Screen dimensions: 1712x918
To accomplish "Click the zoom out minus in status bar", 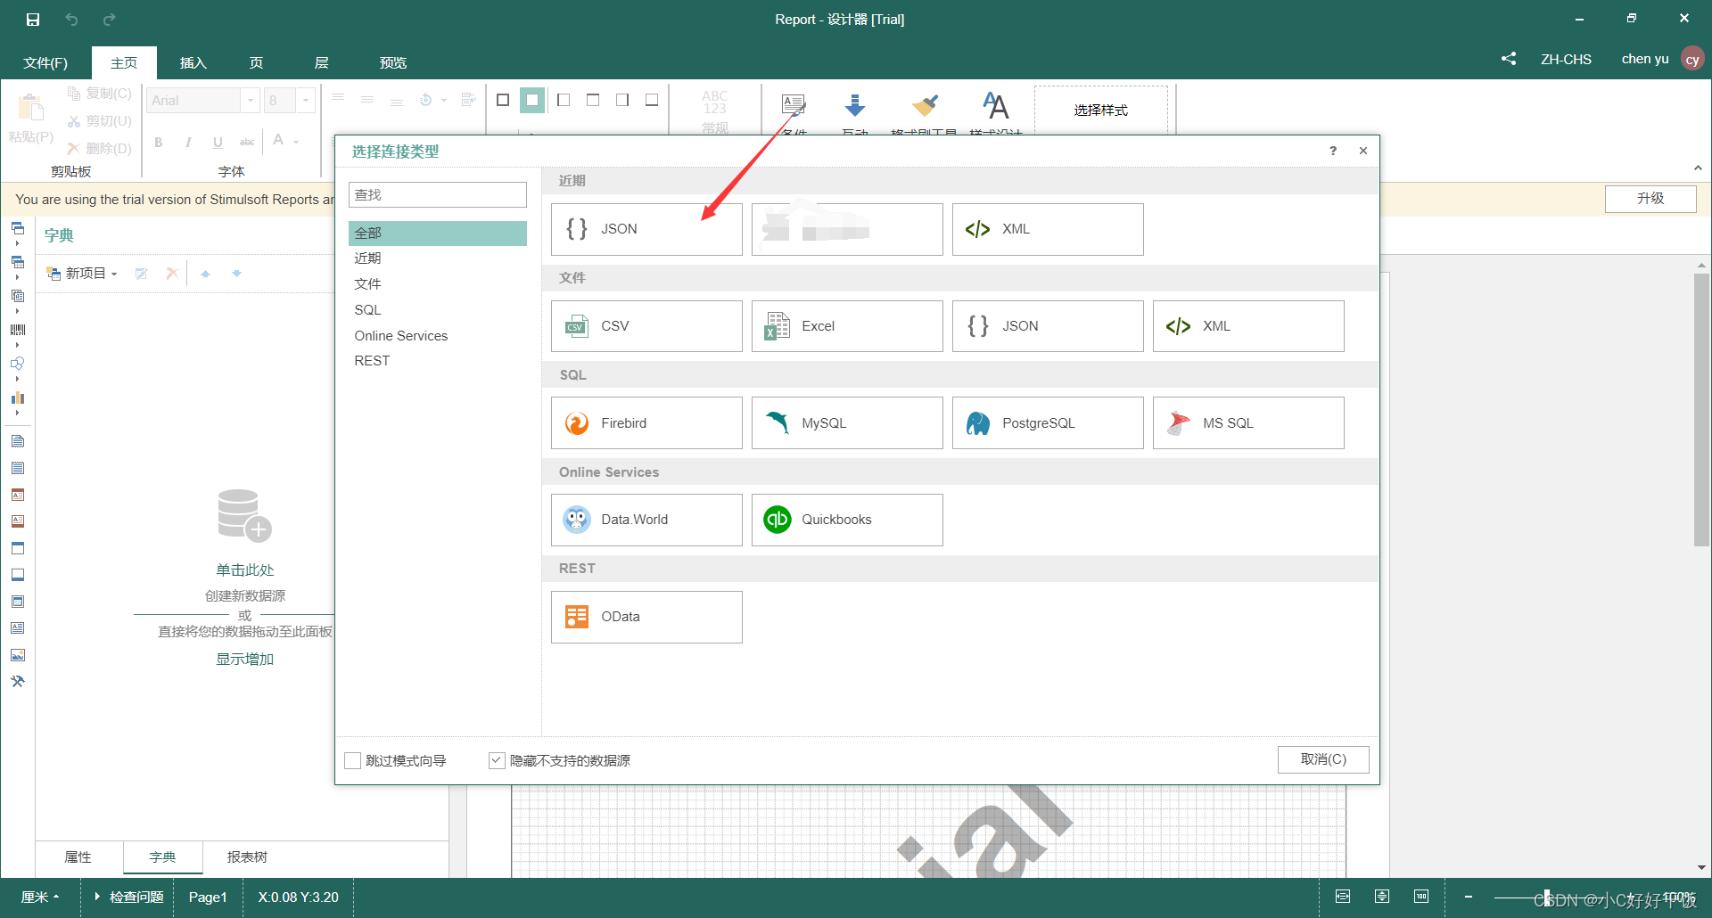I will (x=1469, y=897).
